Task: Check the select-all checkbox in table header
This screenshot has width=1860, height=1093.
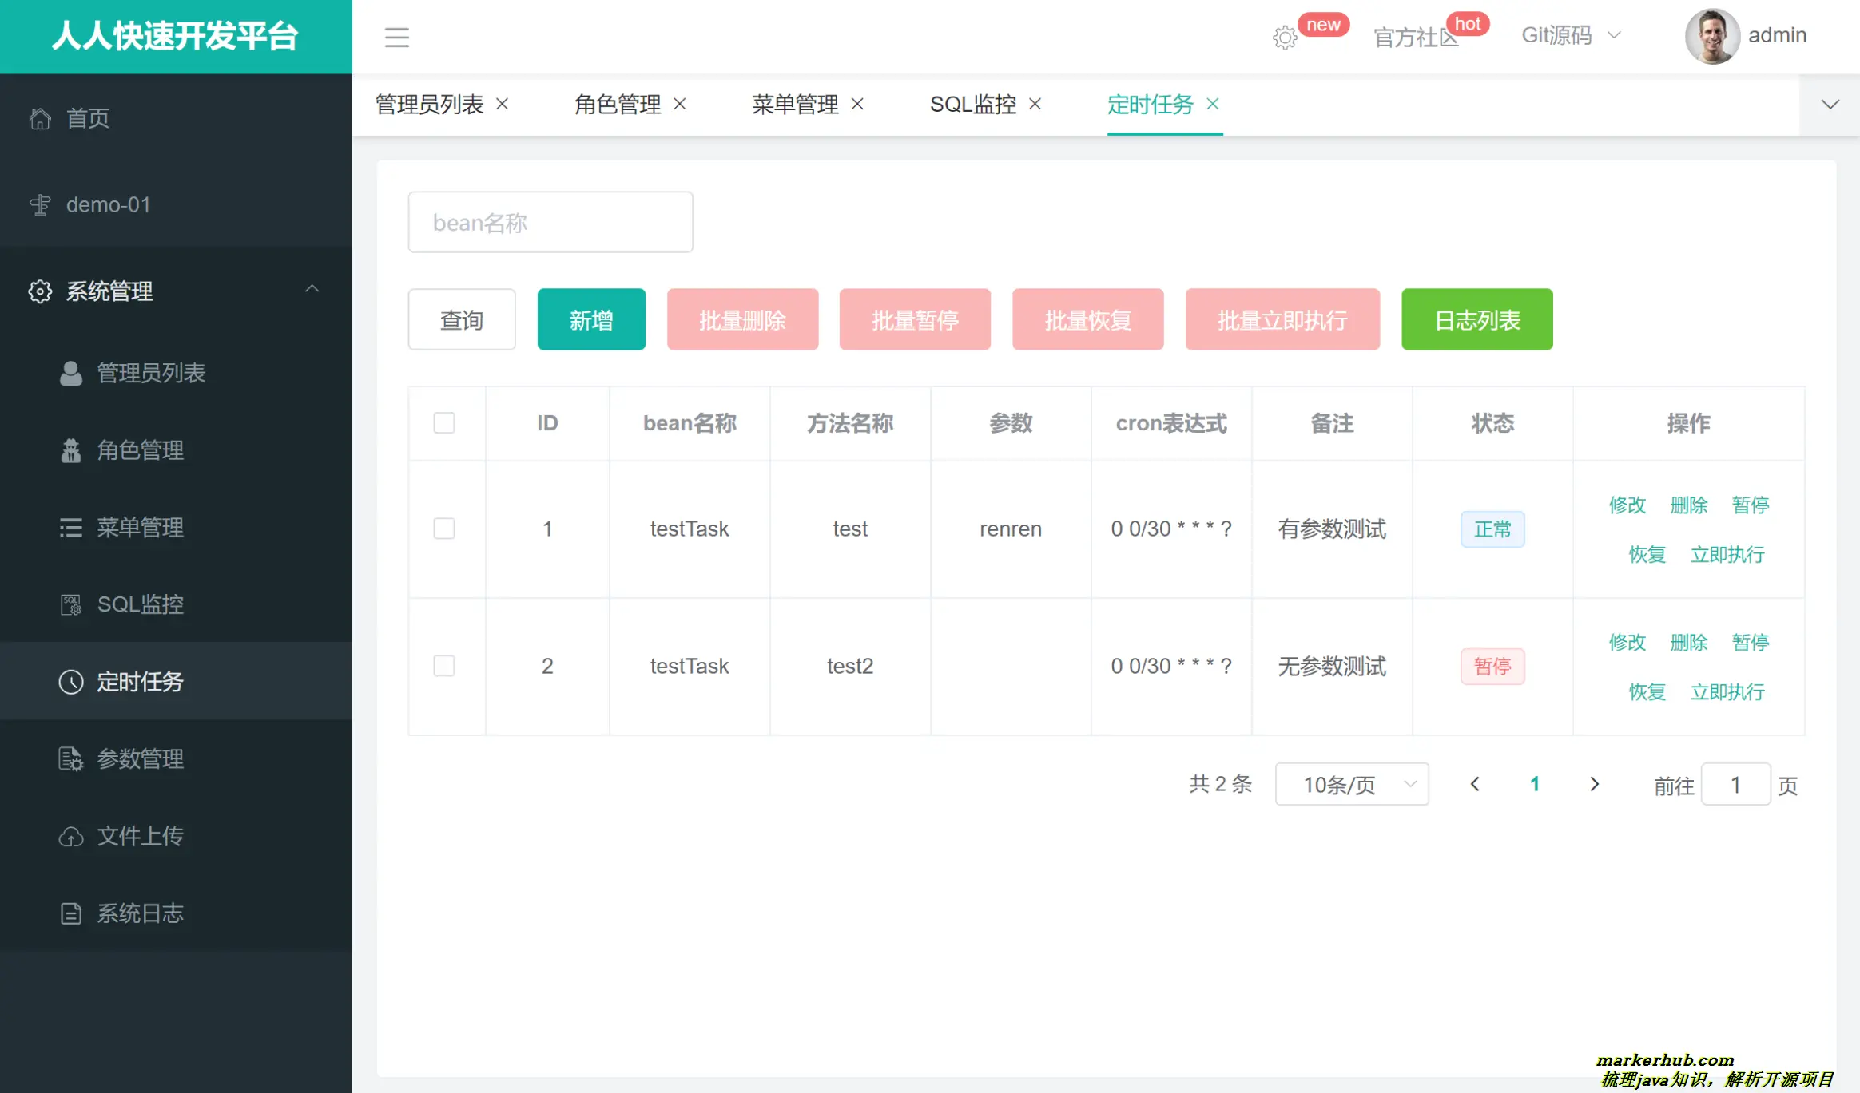Action: coord(445,423)
